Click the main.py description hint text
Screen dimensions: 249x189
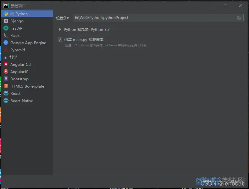click(106, 45)
